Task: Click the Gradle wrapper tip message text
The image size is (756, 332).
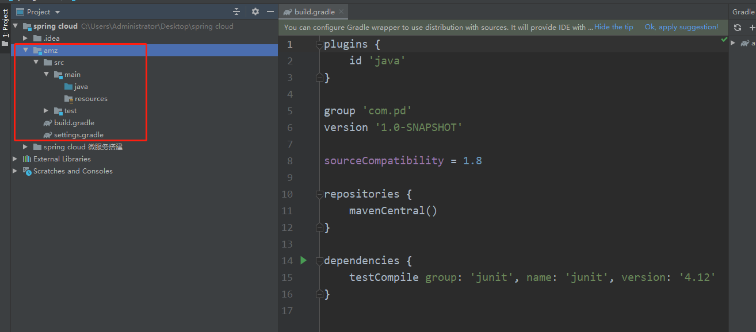Action: pyautogui.click(x=438, y=27)
